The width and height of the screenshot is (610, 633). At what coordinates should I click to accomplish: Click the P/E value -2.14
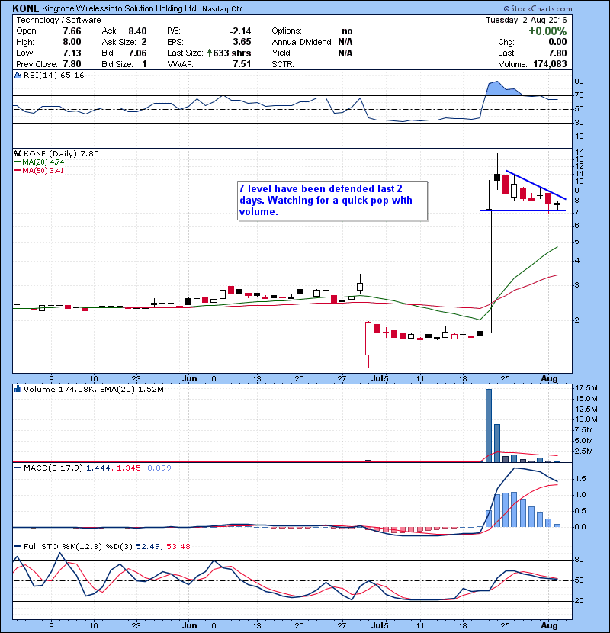point(241,31)
